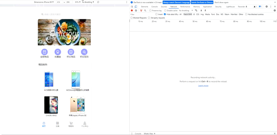Open the 积分签到 points check-in icon
Viewport: 277px width, 135px height.
[84, 52]
